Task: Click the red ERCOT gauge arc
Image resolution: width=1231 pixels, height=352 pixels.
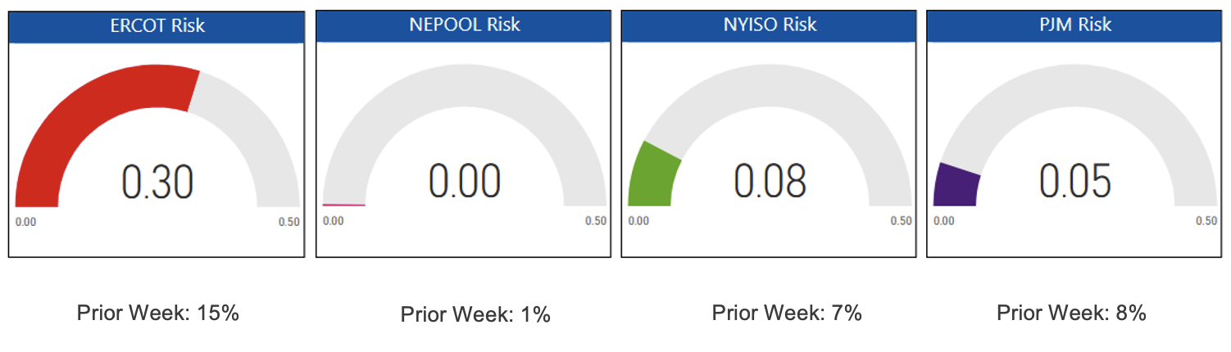Action: click(90, 116)
